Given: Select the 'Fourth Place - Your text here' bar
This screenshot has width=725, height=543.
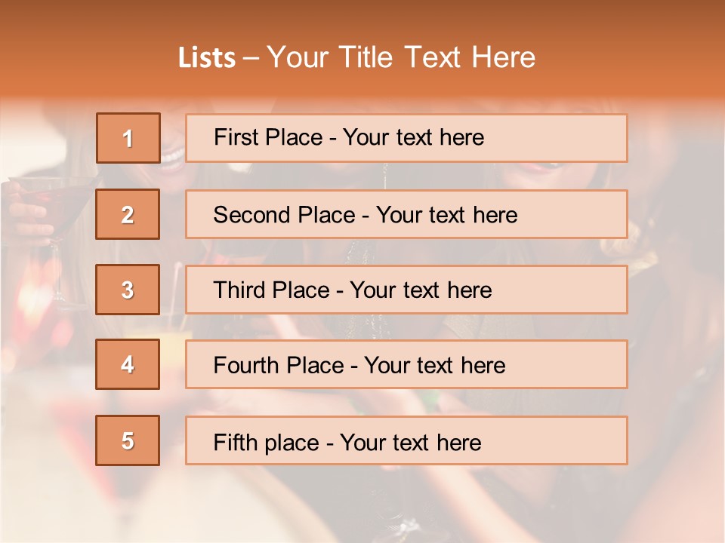Looking at the screenshot, I should pos(406,364).
